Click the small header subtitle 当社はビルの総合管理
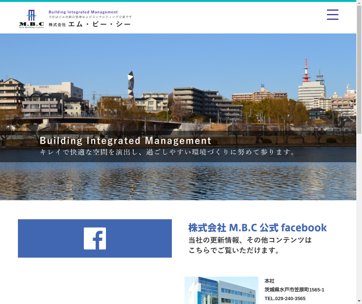362x304 pixels. [90, 17]
